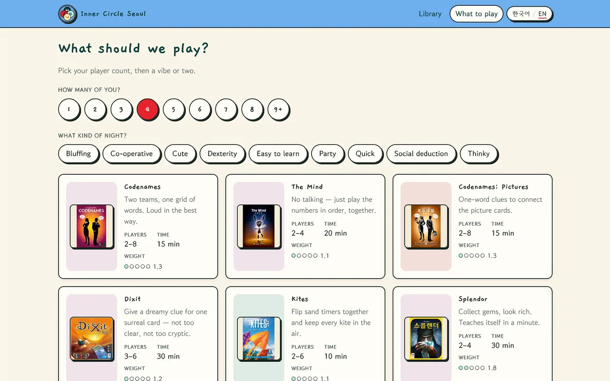Open the Inner Circle Seoul home link
Viewport: 610px width, 381px height.
pyautogui.click(x=102, y=14)
